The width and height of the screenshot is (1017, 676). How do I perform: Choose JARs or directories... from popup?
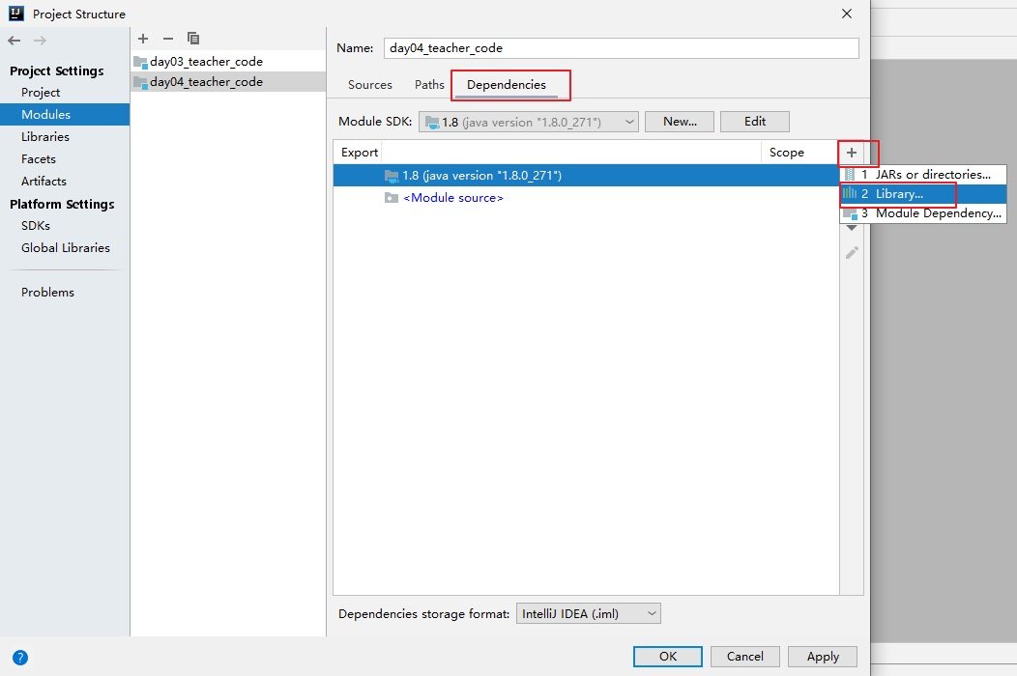pyautogui.click(x=923, y=175)
